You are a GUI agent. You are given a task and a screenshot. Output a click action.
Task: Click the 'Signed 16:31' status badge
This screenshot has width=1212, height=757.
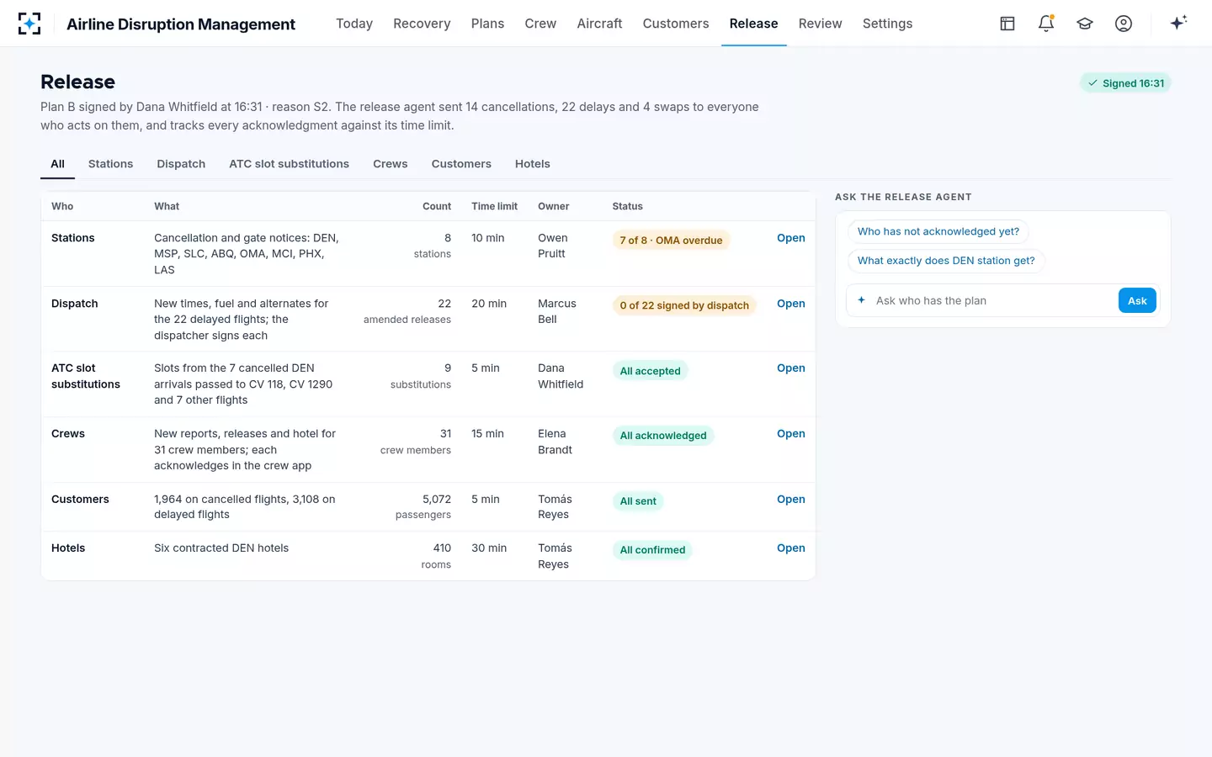pyautogui.click(x=1125, y=83)
